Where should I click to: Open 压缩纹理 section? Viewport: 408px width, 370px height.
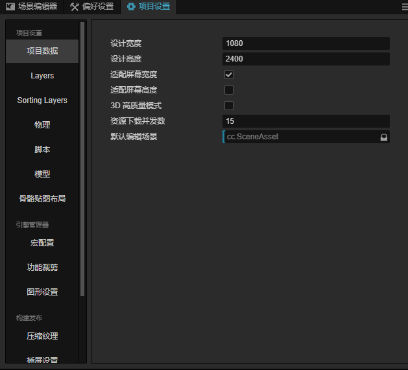42,336
